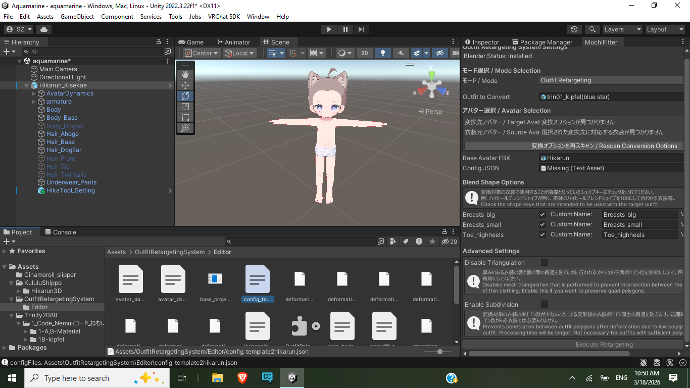This screenshot has height=388, width=690.
Task: Open Unity Hub icon in taskbar
Action: [x=292, y=378]
